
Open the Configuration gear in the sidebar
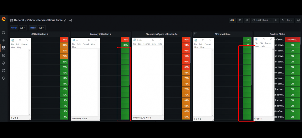(4, 71)
